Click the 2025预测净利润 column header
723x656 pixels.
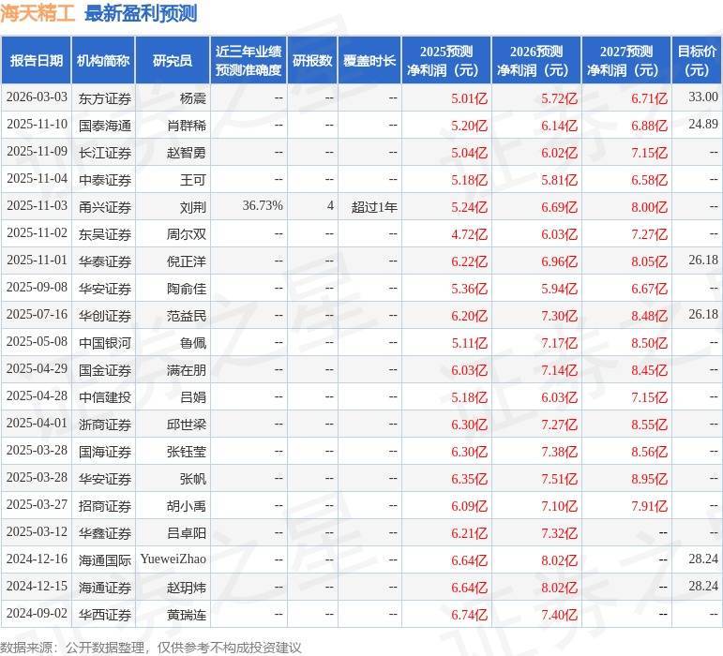446,61
